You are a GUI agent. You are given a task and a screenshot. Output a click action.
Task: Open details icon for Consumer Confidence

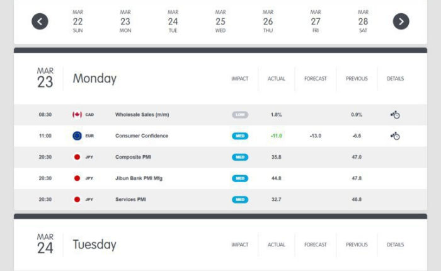[x=395, y=135]
